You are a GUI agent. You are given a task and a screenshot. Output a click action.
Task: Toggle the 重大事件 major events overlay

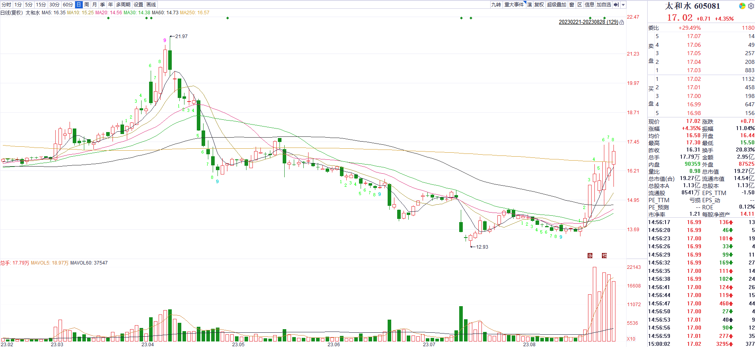[x=514, y=5]
